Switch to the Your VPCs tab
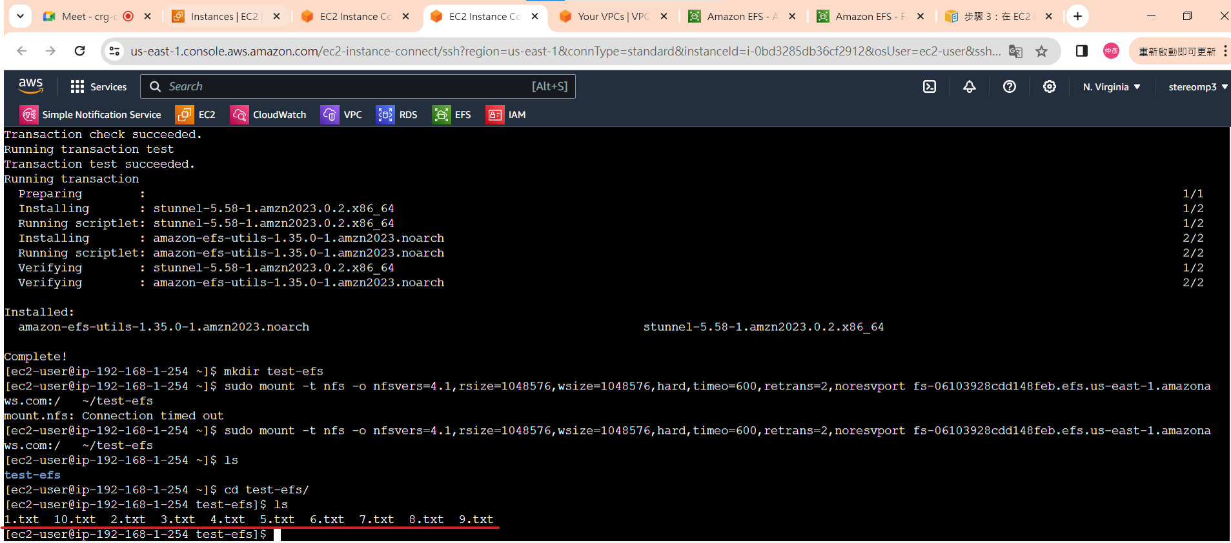 [x=613, y=16]
